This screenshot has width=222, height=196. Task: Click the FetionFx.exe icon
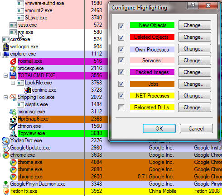[6, 191]
